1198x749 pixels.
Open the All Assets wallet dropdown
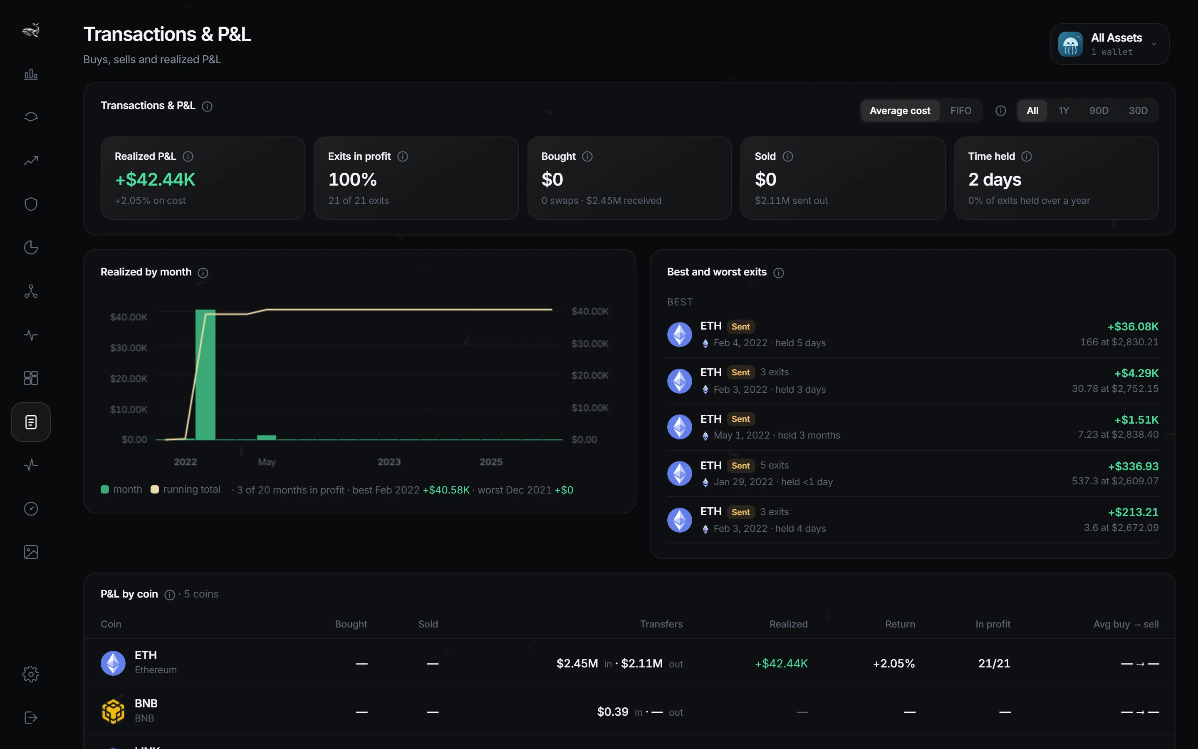[x=1109, y=44]
